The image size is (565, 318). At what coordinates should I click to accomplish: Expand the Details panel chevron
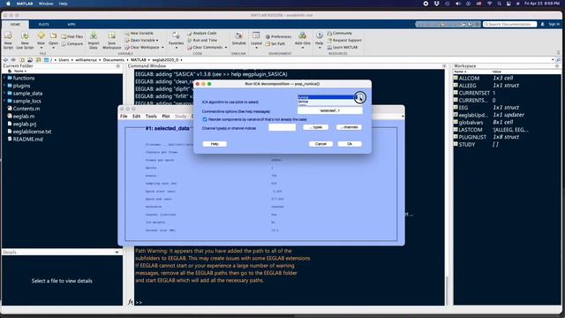[x=117, y=252]
